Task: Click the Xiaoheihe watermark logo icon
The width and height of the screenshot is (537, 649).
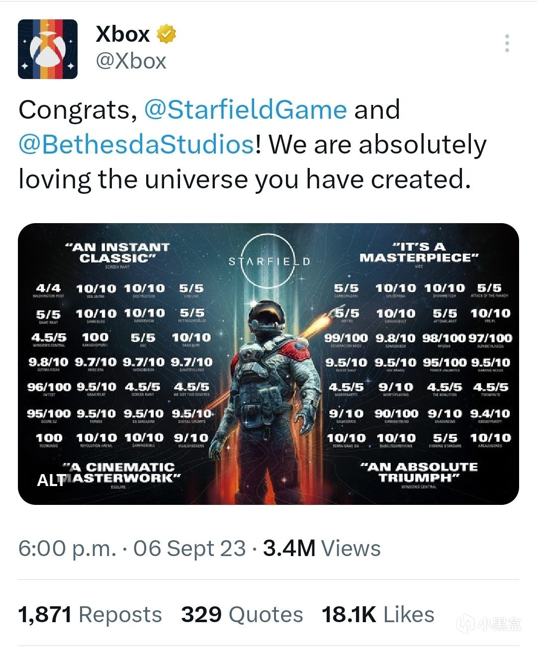Action: pyautogui.click(x=465, y=624)
